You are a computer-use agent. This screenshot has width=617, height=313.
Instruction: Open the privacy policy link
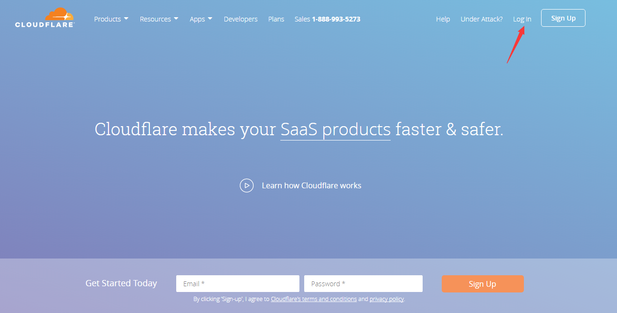tap(387, 299)
